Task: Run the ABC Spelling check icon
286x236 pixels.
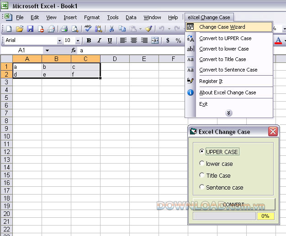Action: (88, 28)
